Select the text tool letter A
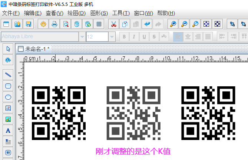The image size is (248, 160). (x=8, y=130)
